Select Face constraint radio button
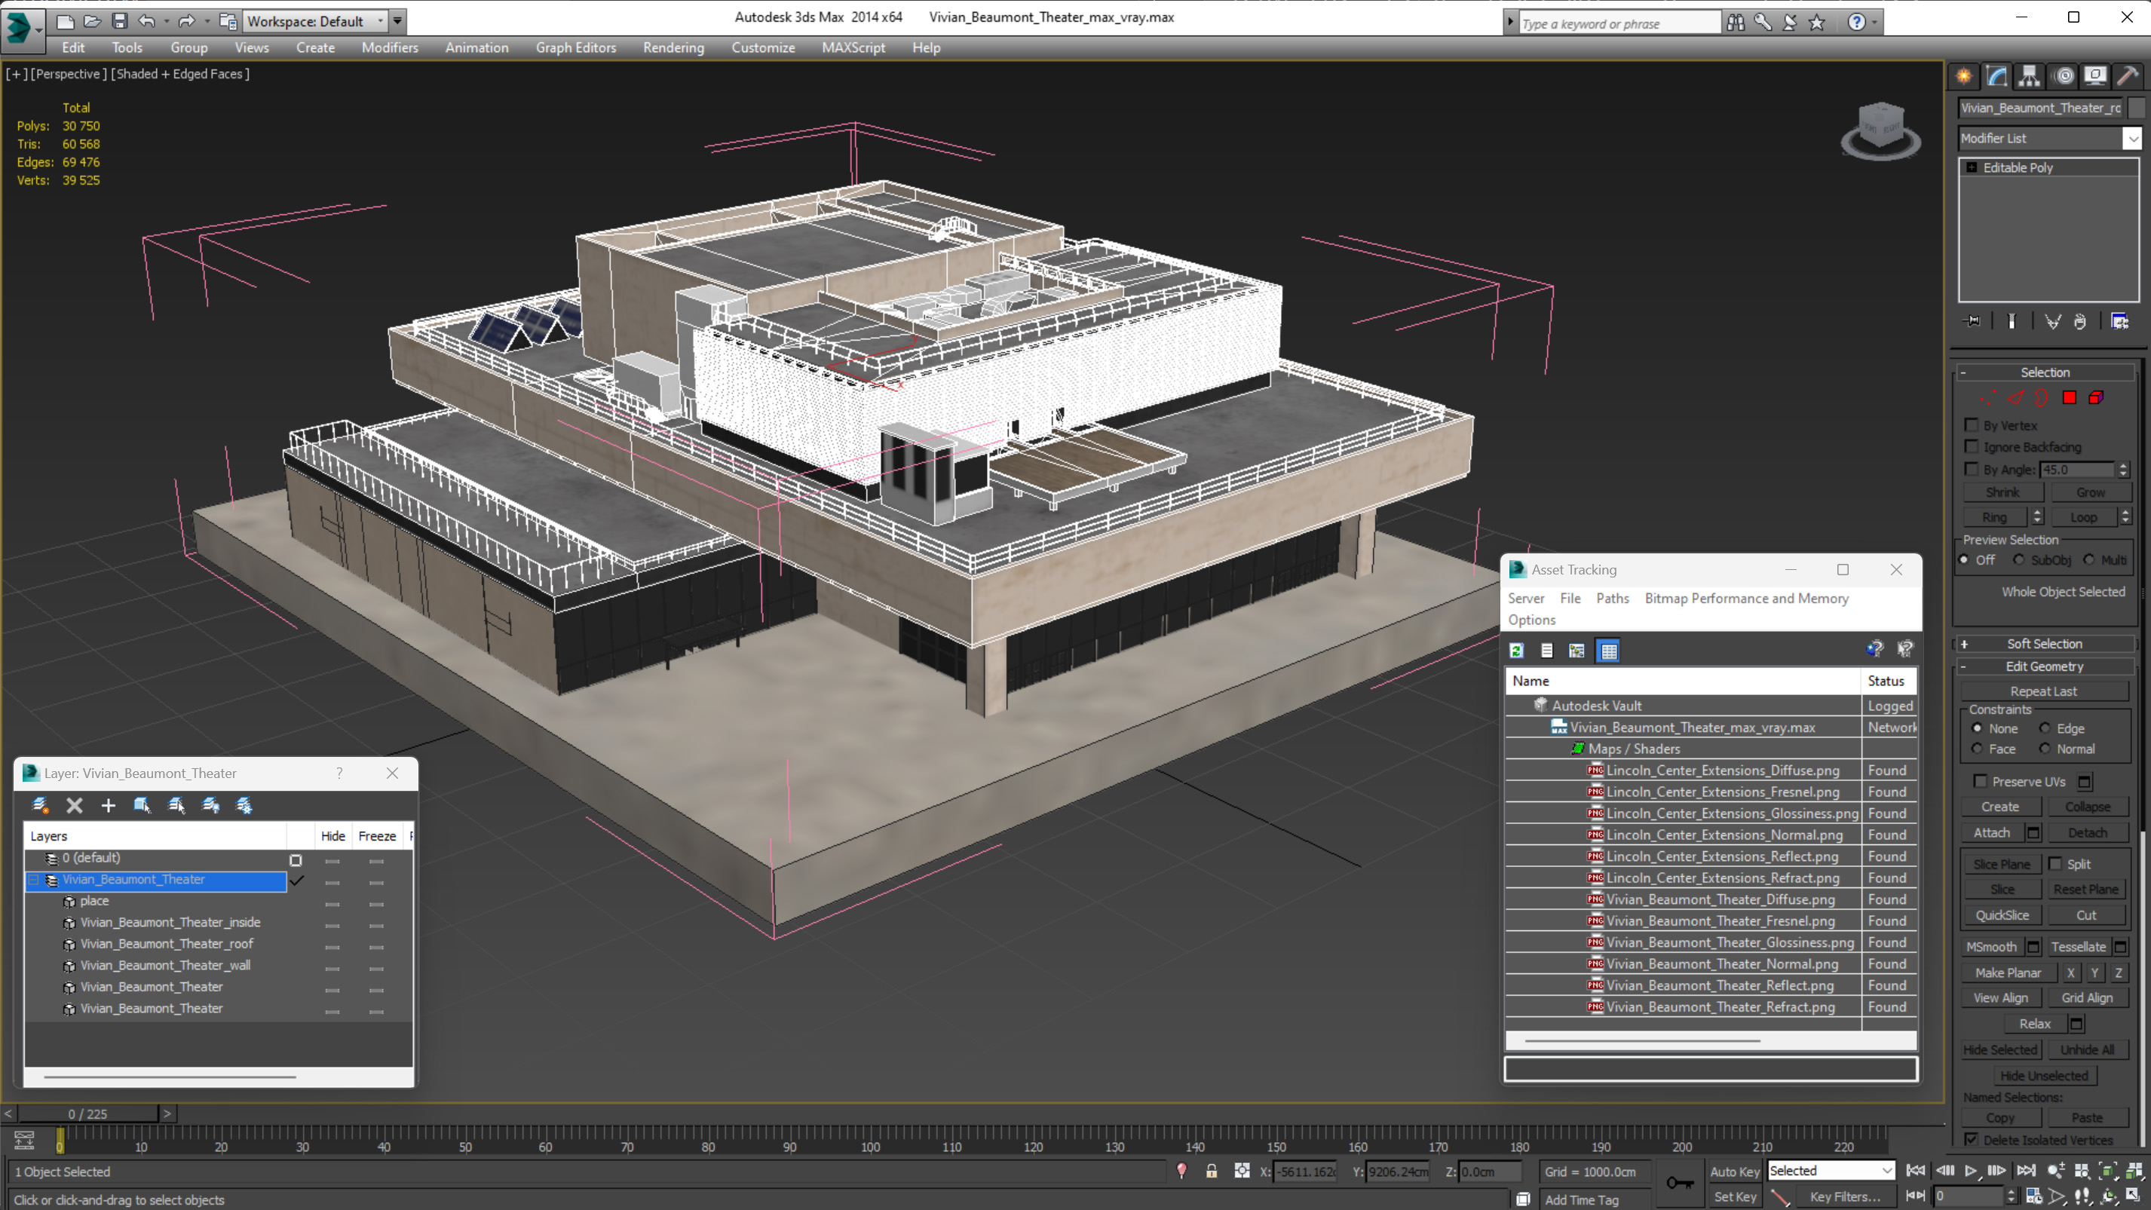The image size is (2151, 1210). click(x=1977, y=749)
